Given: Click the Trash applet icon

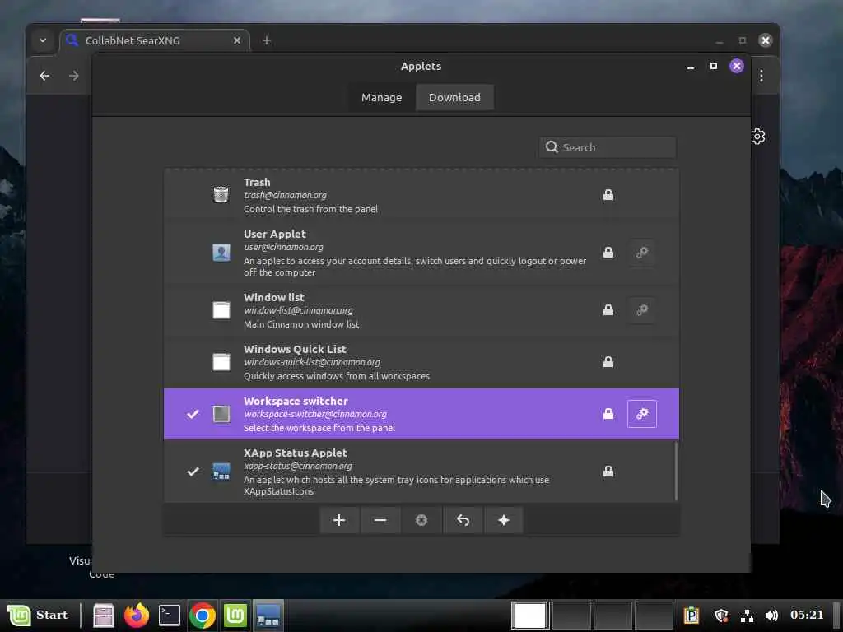Looking at the screenshot, I should pos(221,194).
